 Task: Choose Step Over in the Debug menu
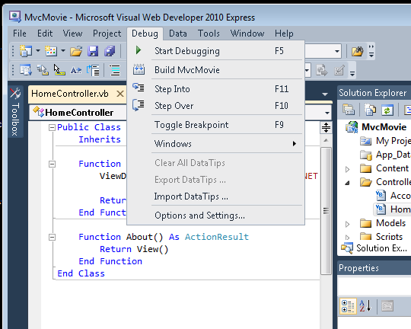pyautogui.click(x=215, y=106)
